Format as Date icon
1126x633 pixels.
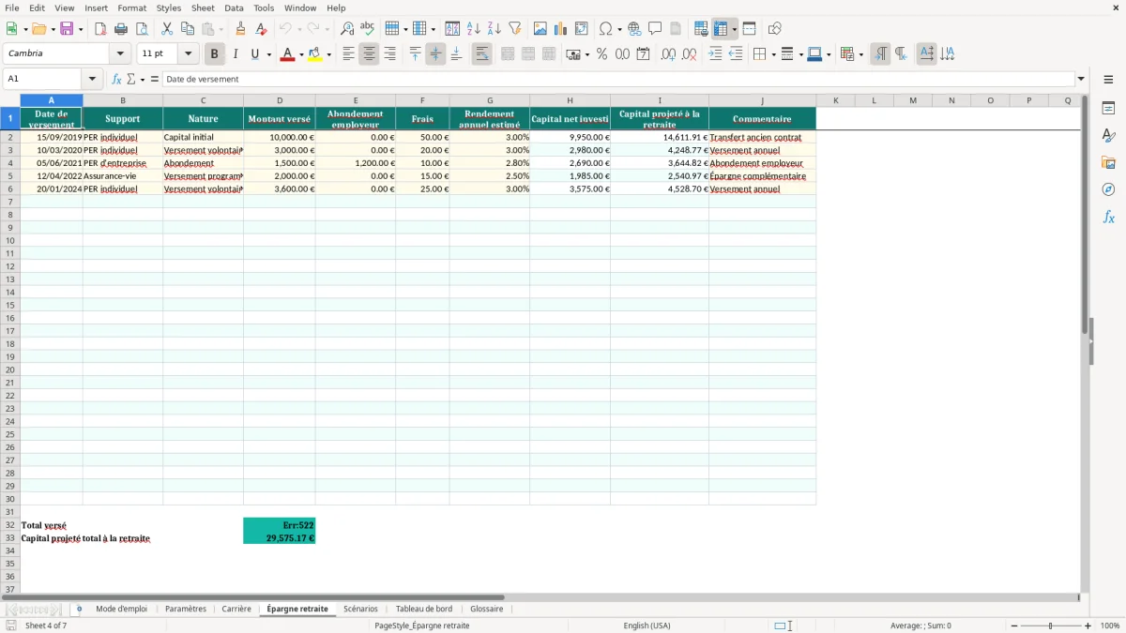pyautogui.click(x=643, y=54)
